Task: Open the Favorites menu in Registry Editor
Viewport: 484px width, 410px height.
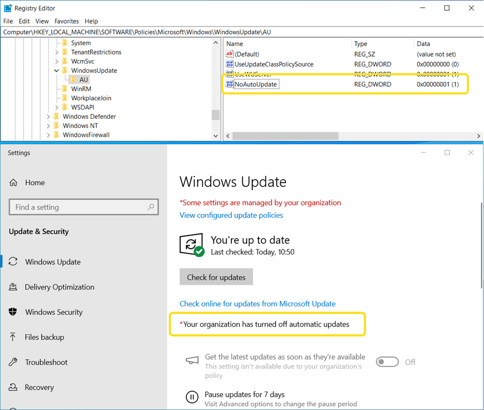Action: [x=67, y=21]
